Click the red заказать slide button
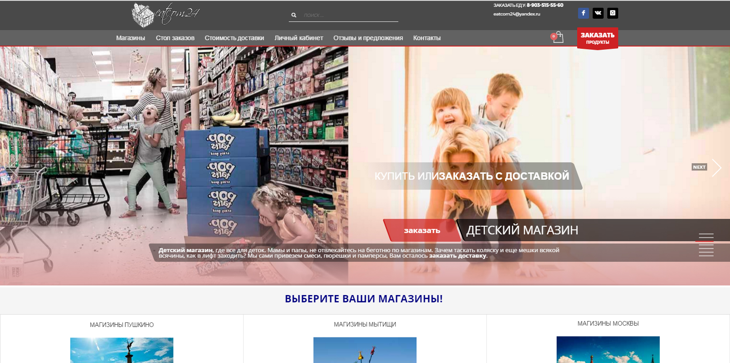730x363 pixels. pos(422,231)
